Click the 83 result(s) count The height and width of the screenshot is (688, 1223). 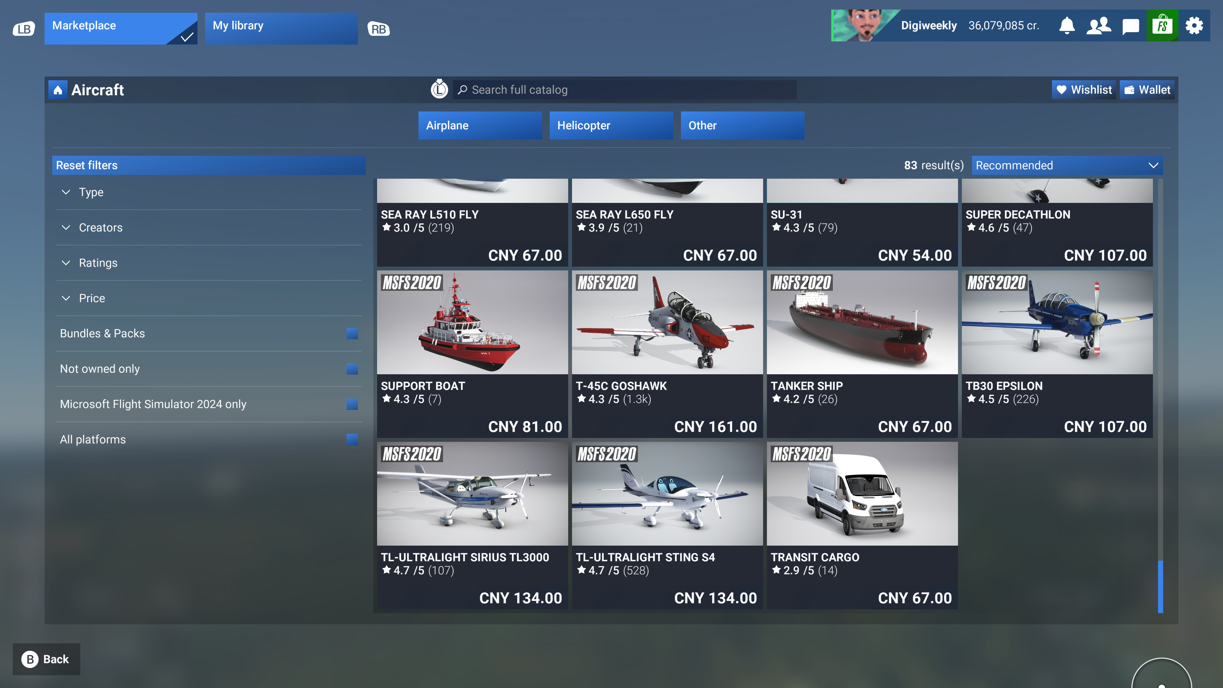933,165
